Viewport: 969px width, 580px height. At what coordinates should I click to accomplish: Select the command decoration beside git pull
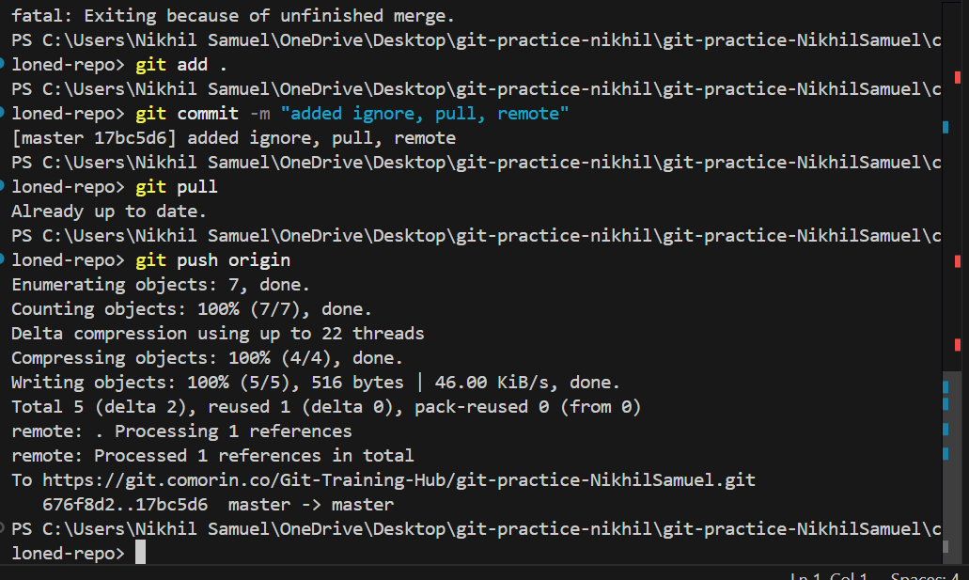4,186
